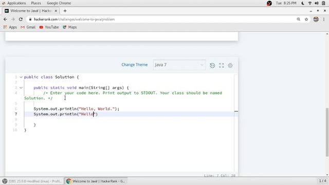
Task: Select the Welcome to Java tab
Action: (x=31, y=11)
